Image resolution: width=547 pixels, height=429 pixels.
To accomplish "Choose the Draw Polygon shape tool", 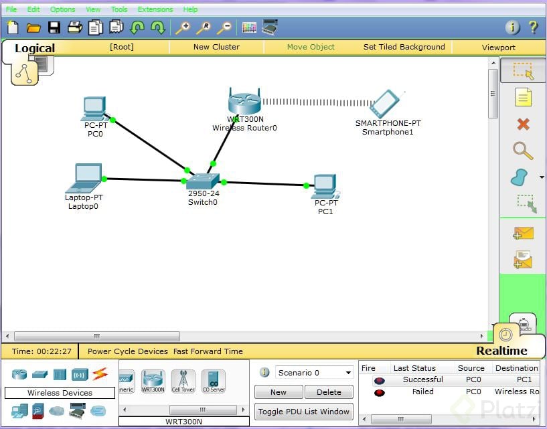I will pos(520,177).
